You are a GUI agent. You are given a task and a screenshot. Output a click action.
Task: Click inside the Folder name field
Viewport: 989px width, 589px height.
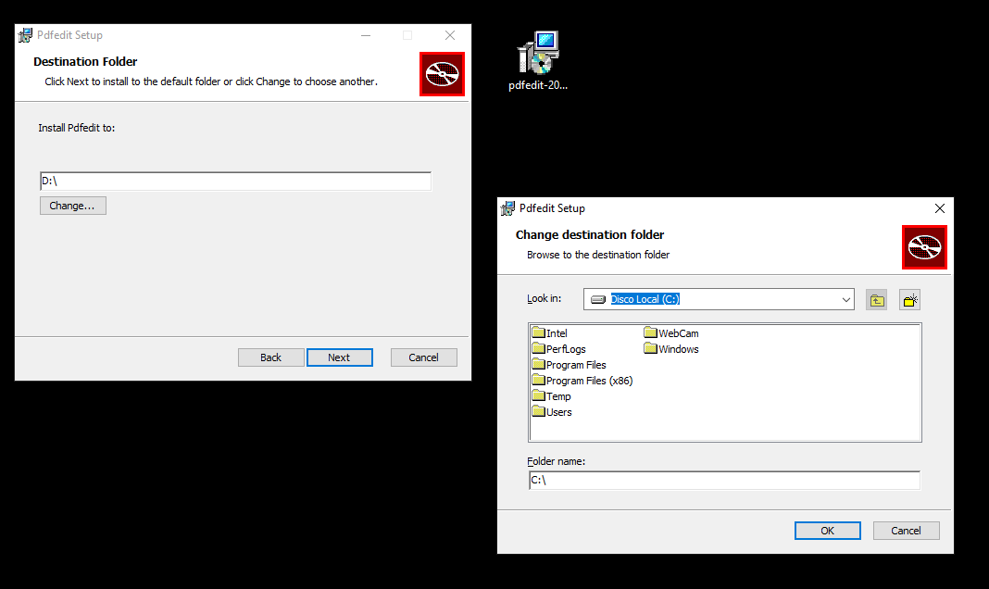[723, 481]
